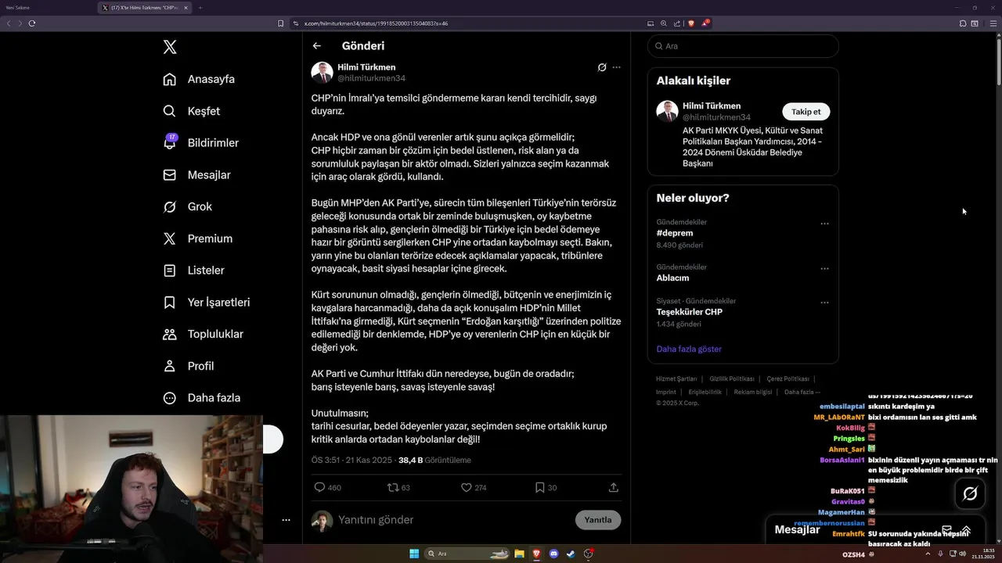Open Premium page
Screen dimensions: 1002x563
coord(197,238)
